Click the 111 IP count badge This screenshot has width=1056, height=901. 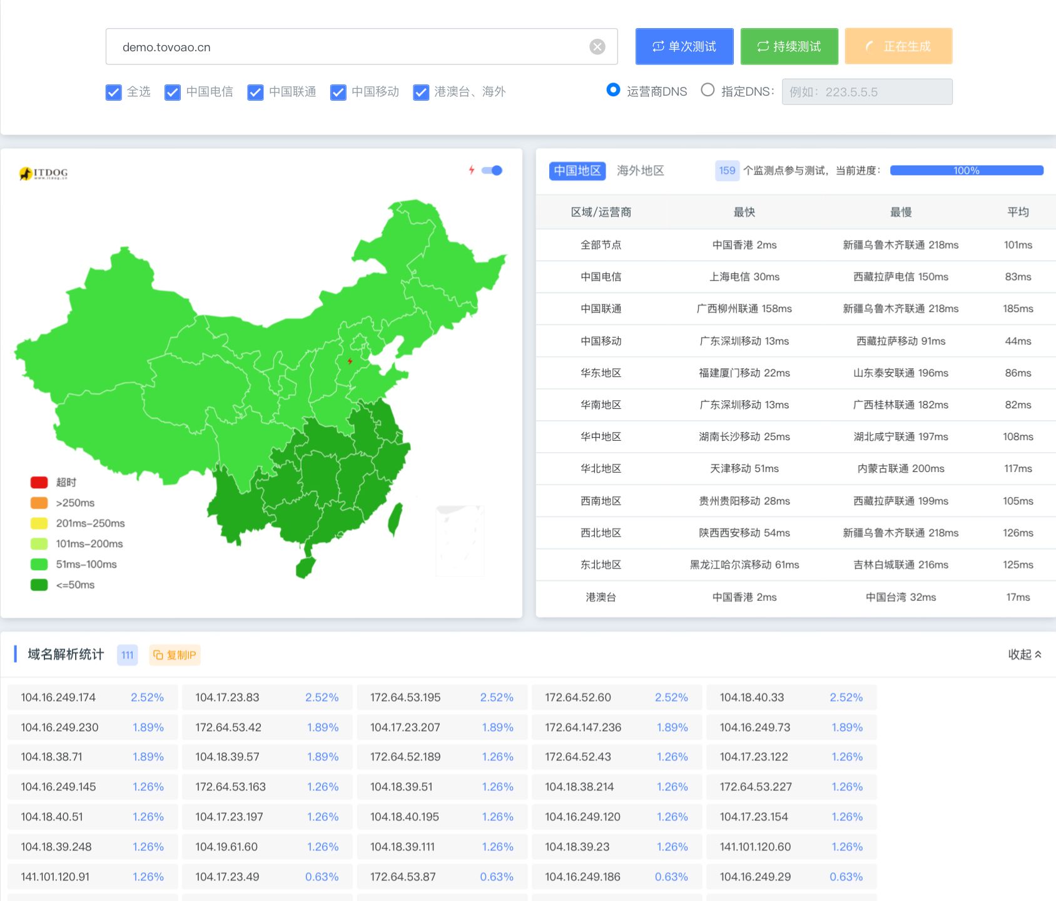[128, 655]
